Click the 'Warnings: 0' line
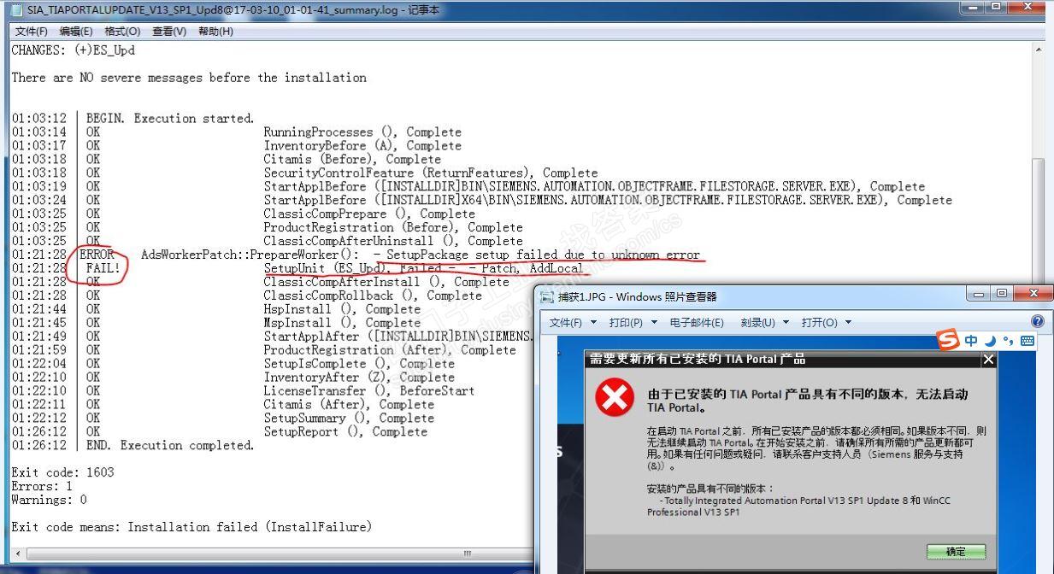The width and height of the screenshot is (1054, 574). coord(49,500)
